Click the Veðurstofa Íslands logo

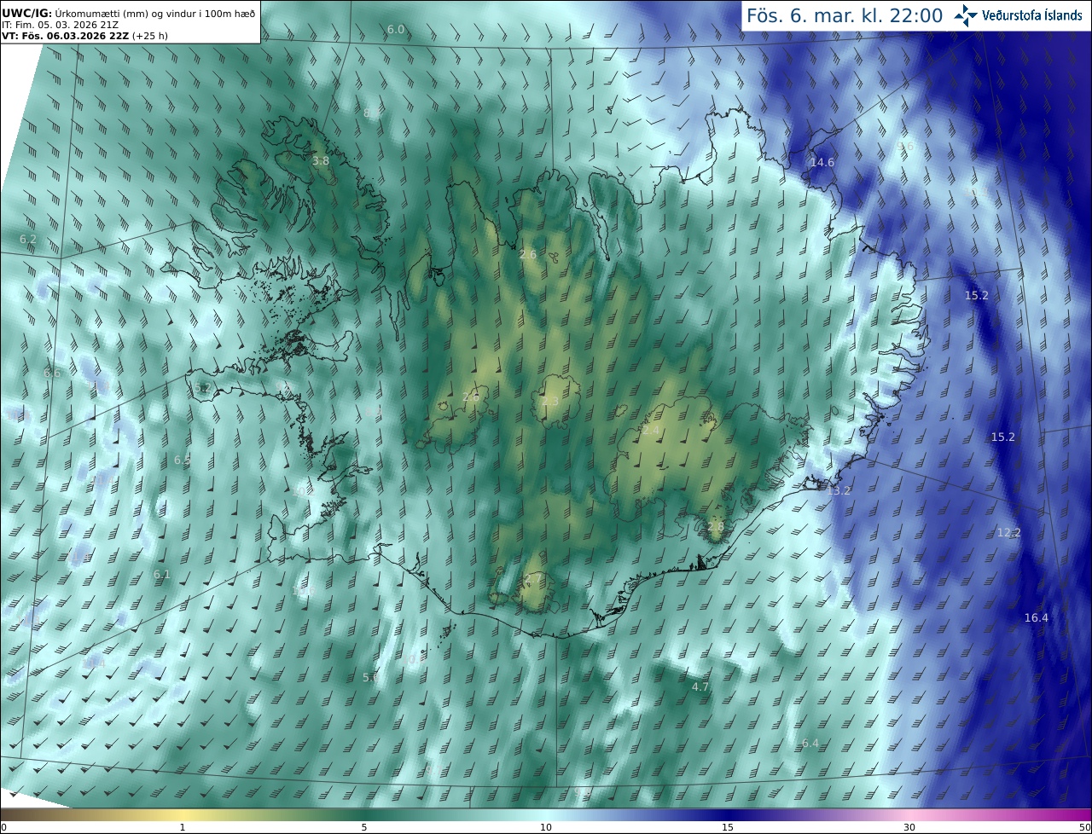click(1019, 15)
